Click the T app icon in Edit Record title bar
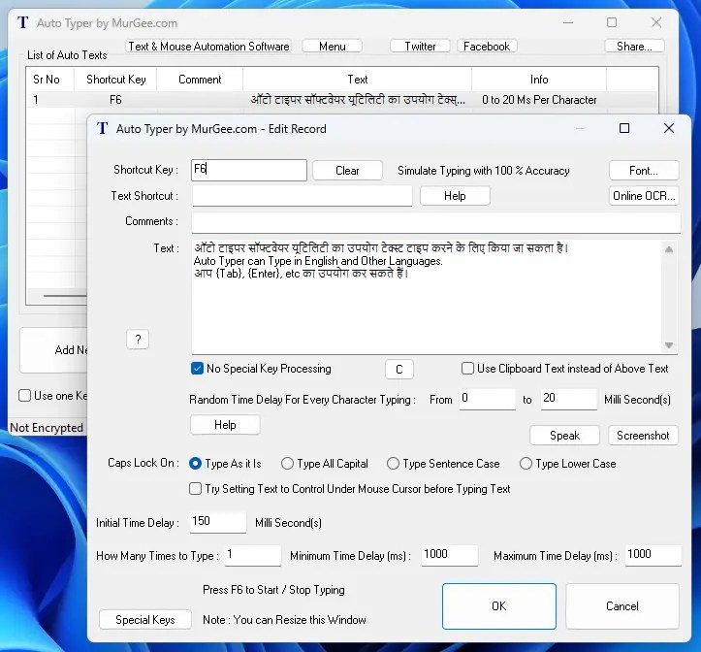The image size is (701, 652). (x=103, y=128)
